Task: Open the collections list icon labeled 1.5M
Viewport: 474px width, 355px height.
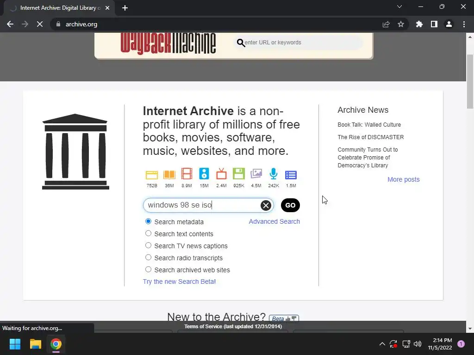Action: point(291,175)
